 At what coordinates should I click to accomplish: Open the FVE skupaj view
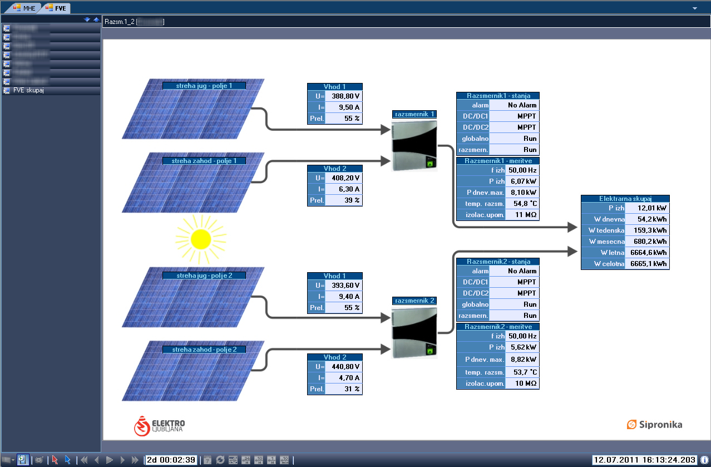click(x=28, y=90)
